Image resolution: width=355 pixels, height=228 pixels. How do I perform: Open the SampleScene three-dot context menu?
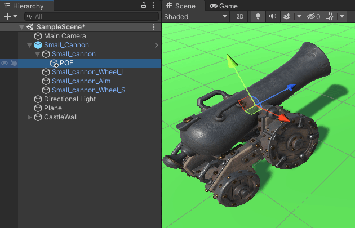[154, 27]
